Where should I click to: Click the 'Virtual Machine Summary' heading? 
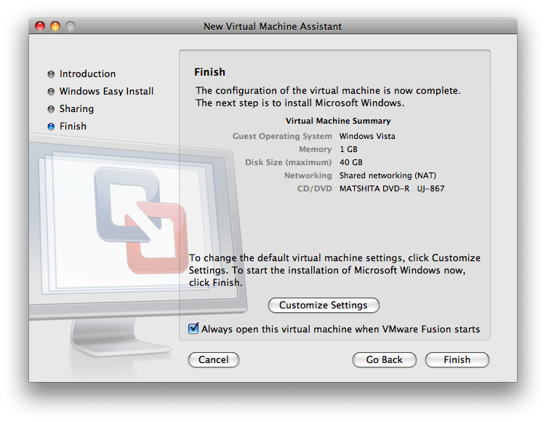click(x=338, y=121)
